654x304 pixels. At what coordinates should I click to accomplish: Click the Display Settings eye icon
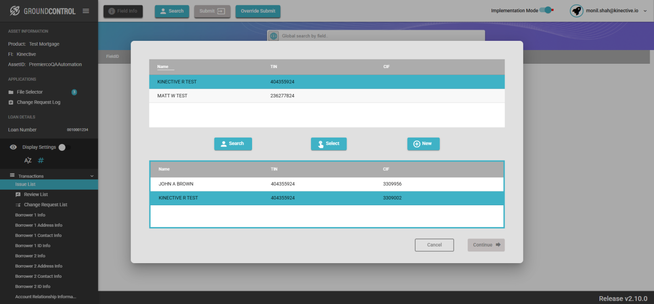13,147
